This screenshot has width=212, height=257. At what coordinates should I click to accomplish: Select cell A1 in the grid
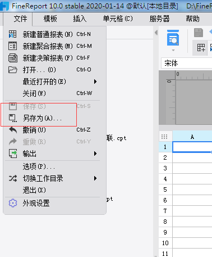(192, 147)
